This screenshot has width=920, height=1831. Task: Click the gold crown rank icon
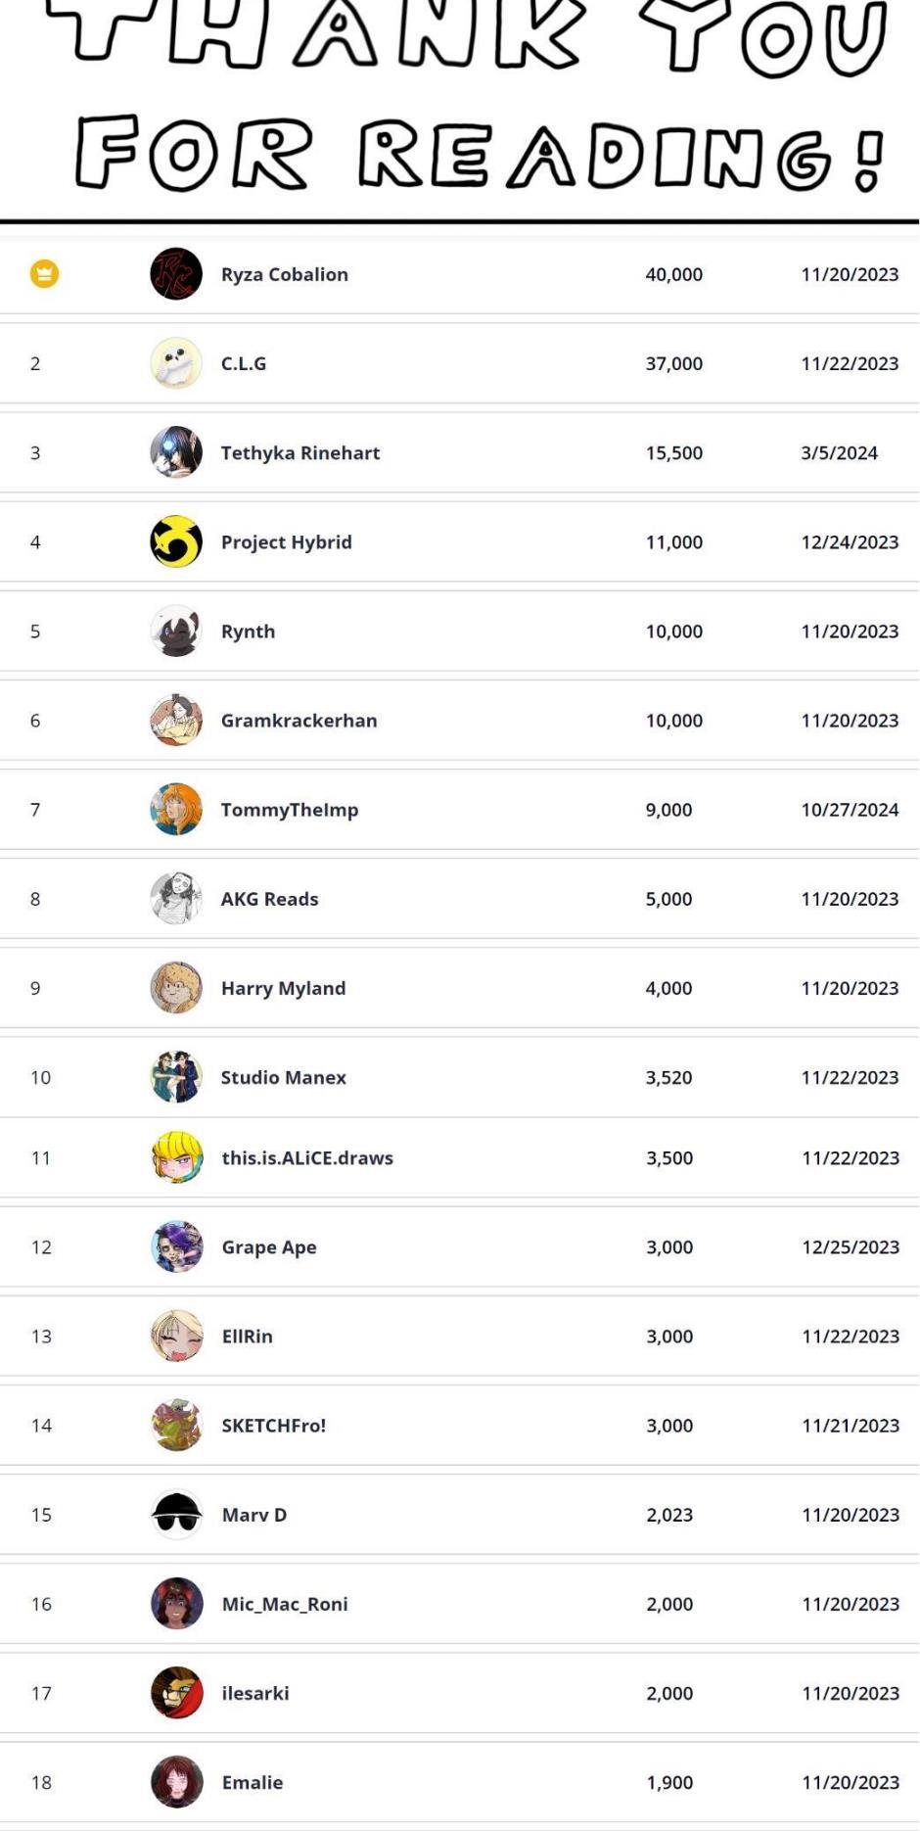coord(44,274)
